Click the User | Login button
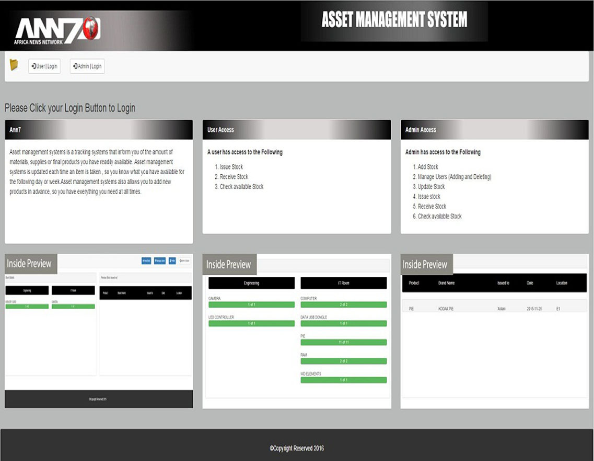This screenshot has width=594, height=461. [x=45, y=66]
